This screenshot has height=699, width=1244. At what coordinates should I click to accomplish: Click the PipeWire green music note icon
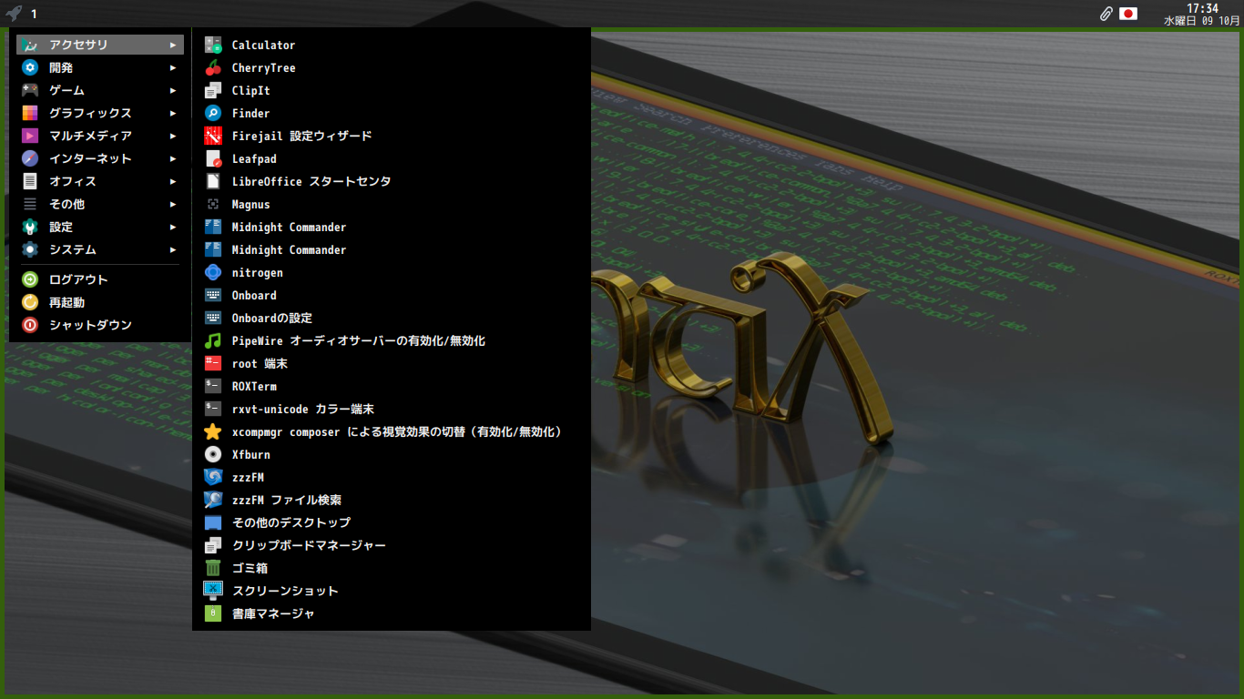tap(213, 340)
